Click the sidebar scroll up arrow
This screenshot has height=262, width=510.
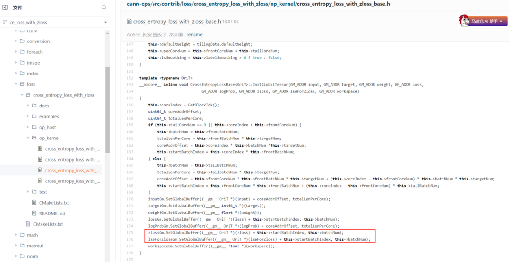[x=107, y=33]
